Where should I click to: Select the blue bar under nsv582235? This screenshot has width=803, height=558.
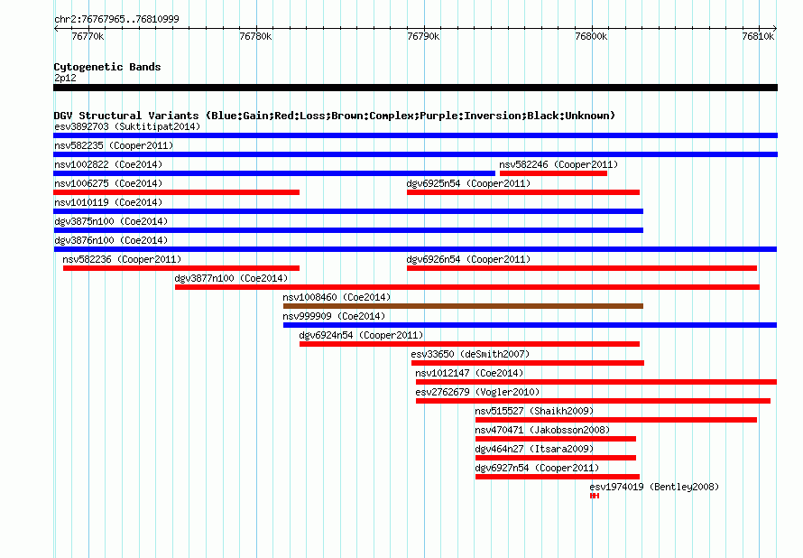(x=415, y=154)
